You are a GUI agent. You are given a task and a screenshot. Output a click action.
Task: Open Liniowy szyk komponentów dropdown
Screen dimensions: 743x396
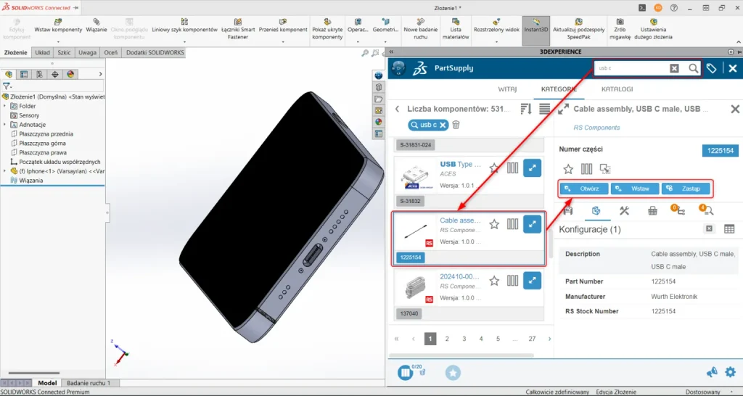[x=184, y=41]
